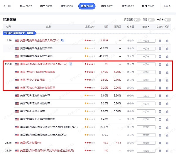View chart for 美国8月芝加哥PMI
176x154 pixels.
coord(167,143)
